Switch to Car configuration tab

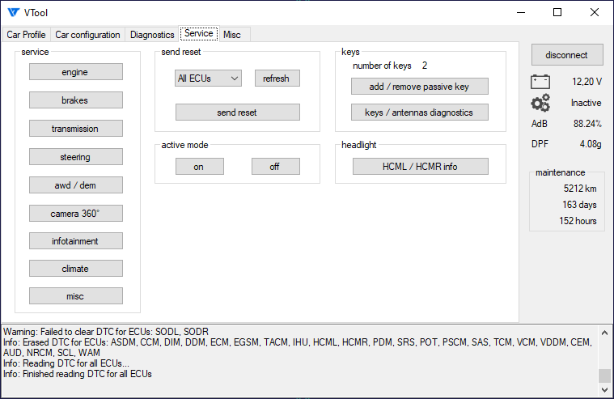click(87, 35)
